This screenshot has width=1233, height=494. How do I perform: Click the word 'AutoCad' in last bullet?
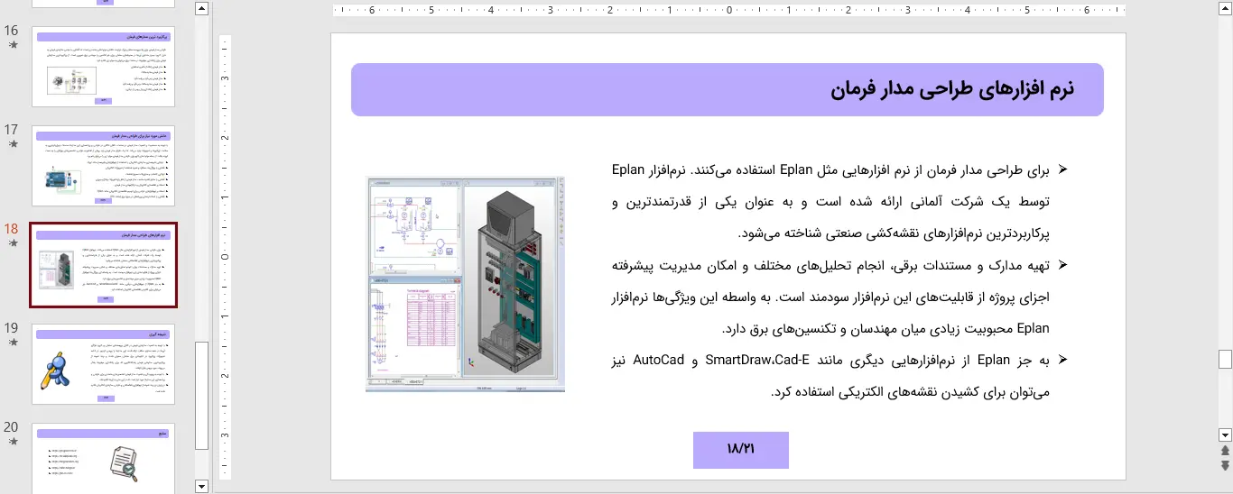point(658,361)
